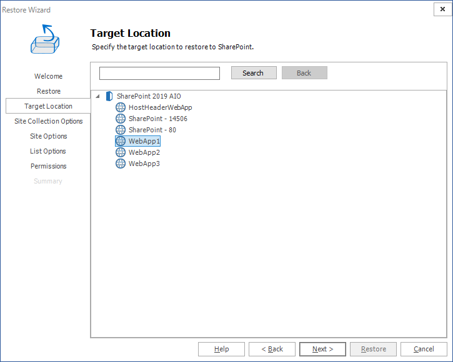453x362 pixels.
Task: Open the Permissions step
Action: (x=49, y=166)
